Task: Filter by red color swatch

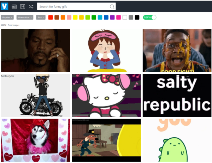Action: click(x=51, y=17)
